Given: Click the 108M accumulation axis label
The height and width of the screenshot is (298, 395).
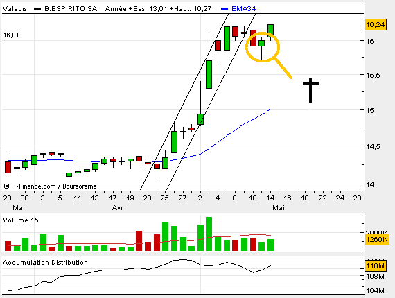Looking at the screenshot, I should (375, 277).
